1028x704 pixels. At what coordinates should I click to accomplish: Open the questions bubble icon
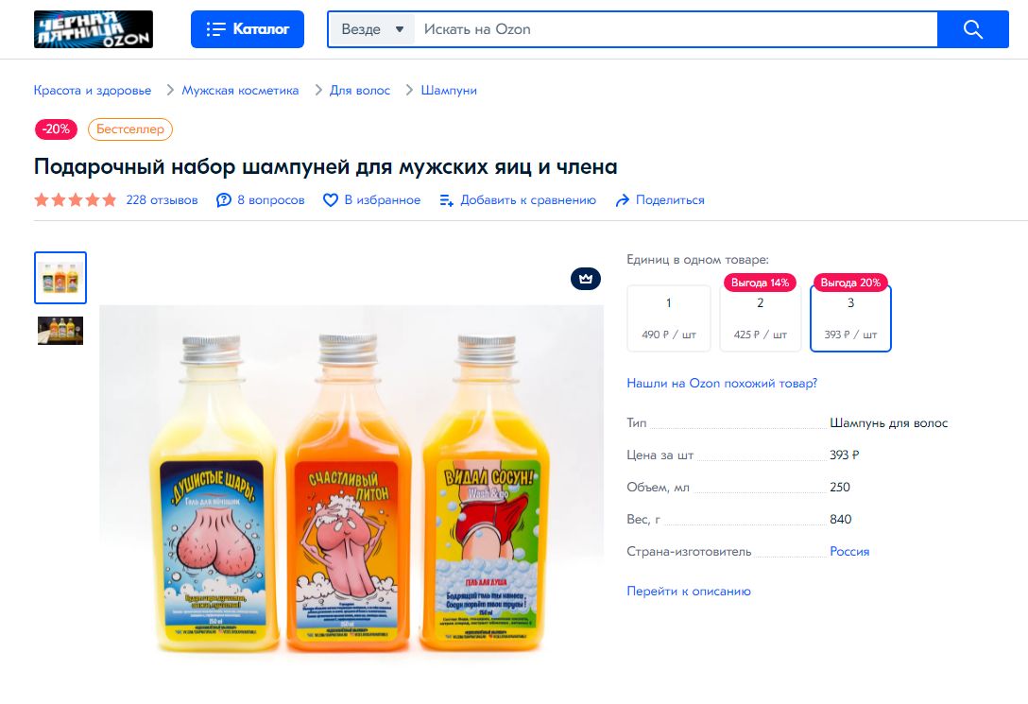point(224,200)
